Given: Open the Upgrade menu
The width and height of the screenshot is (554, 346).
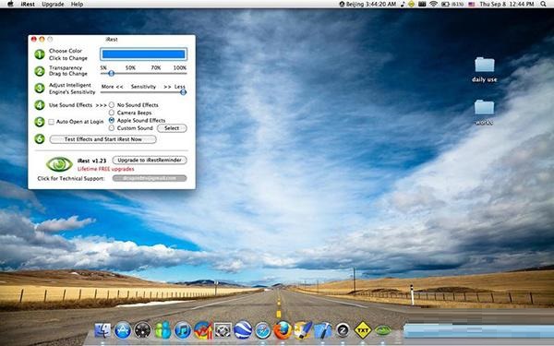Looking at the screenshot, I should coord(53,4).
